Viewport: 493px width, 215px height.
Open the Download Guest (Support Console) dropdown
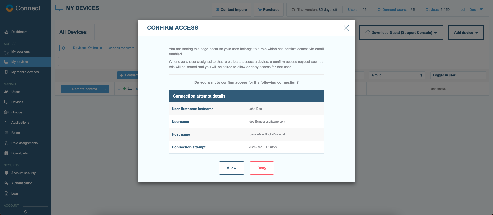[x=401, y=32]
